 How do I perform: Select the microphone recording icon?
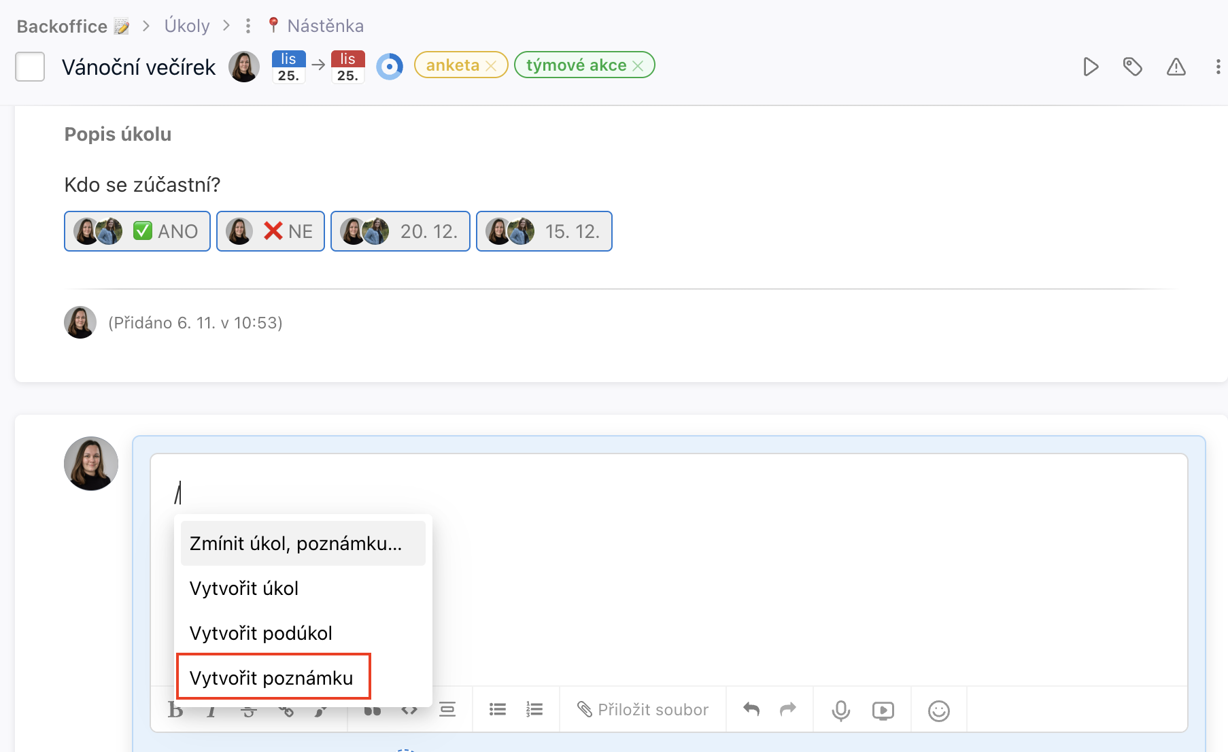[x=841, y=709]
